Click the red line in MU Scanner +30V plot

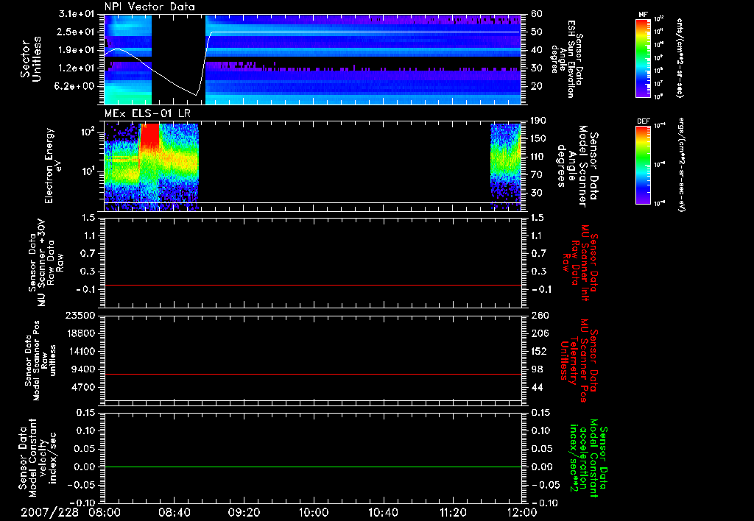tap(313, 285)
